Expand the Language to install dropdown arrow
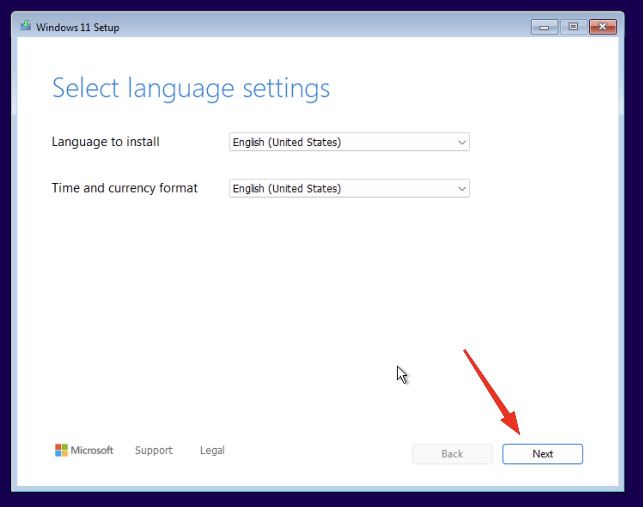Viewport: 643px width, 507px height. pyautogui.click(x=461, y=142)
